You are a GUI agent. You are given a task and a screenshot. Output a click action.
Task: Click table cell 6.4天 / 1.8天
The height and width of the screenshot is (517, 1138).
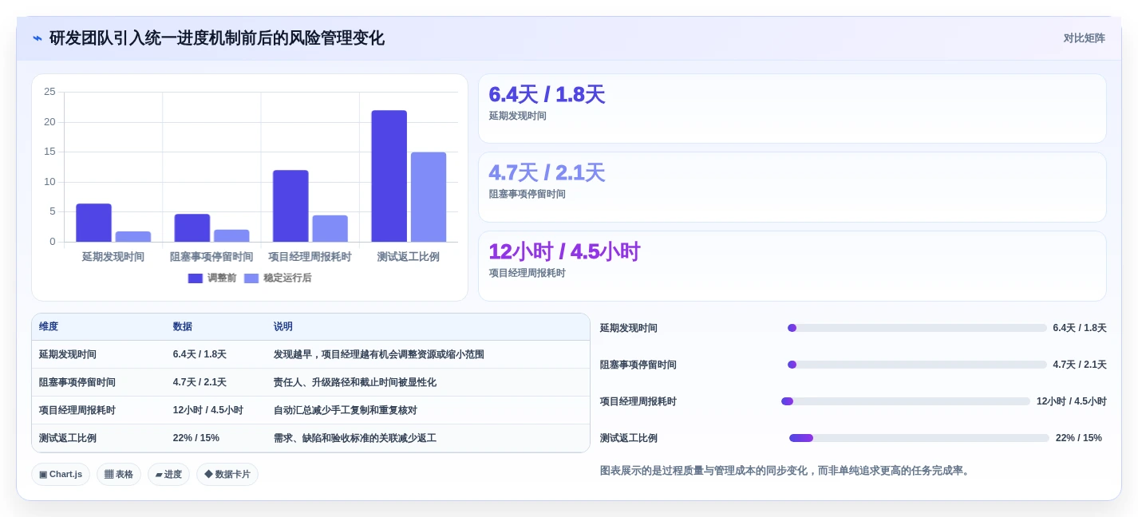pos(200,354)
